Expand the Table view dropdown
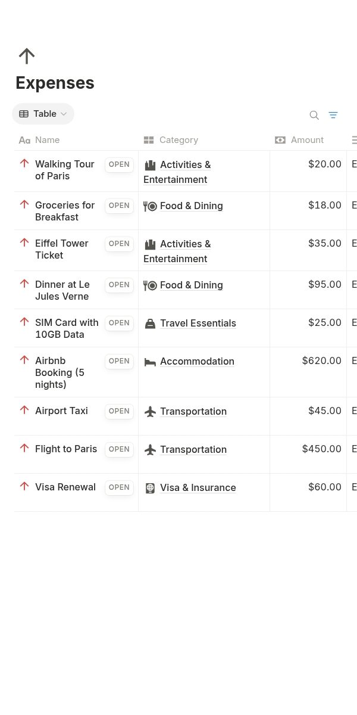This screenshot has width=357, height=715. coord(43,114)
